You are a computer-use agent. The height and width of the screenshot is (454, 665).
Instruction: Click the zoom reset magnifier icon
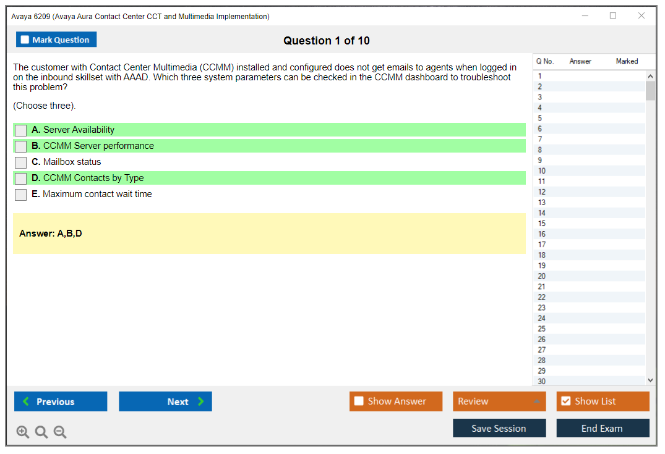click(41, 432)
